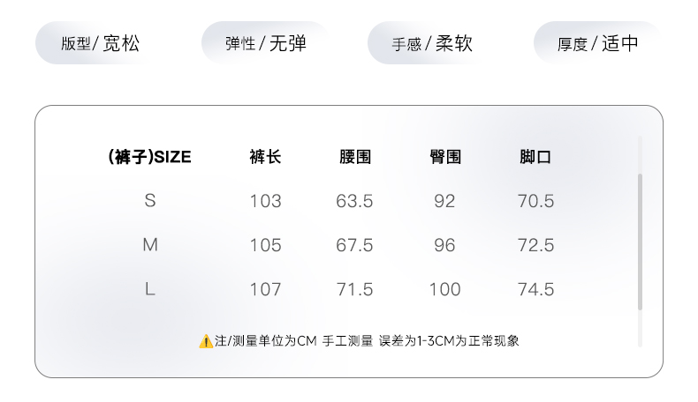Select the M size row label

(x=150, y=245)
